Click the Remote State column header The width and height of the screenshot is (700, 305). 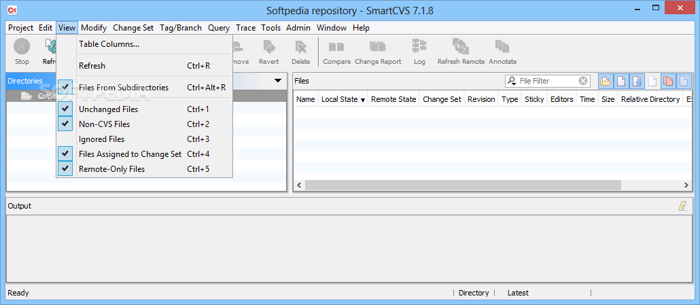393,99
